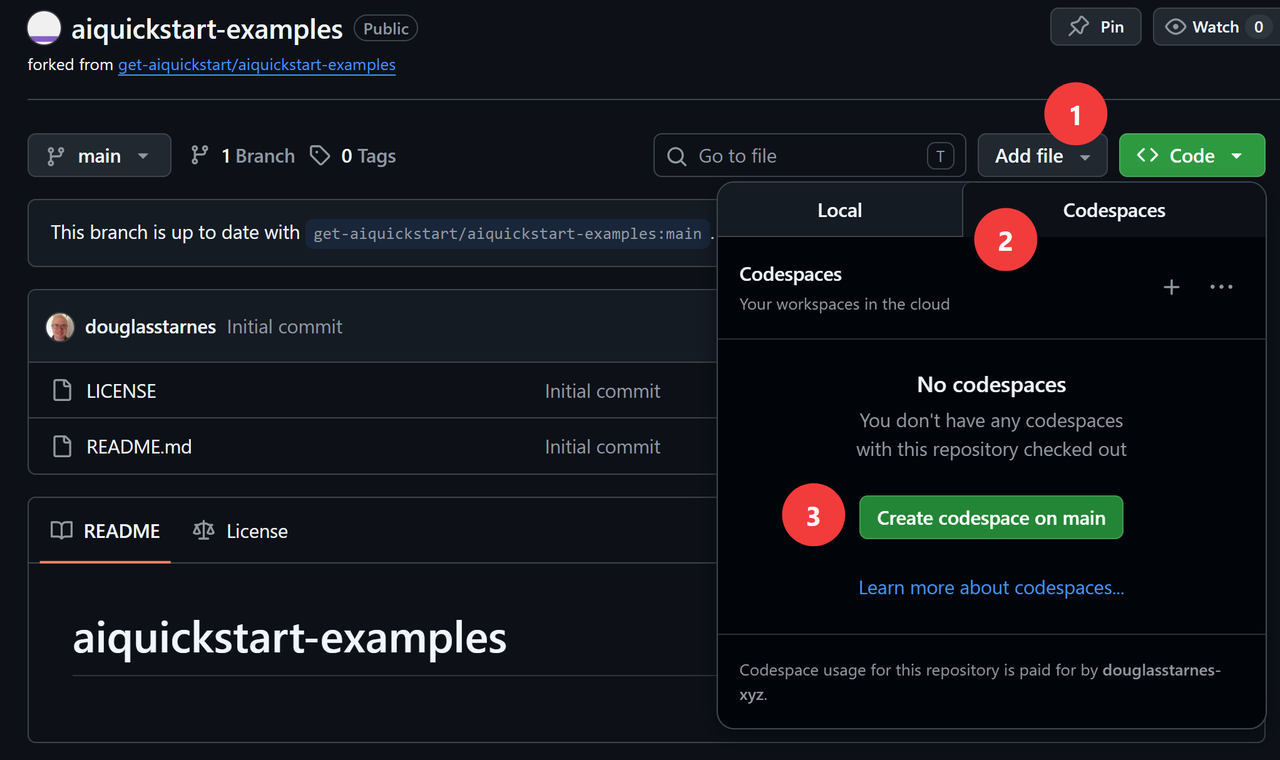Click the License scales icon

tap(203, 530)
